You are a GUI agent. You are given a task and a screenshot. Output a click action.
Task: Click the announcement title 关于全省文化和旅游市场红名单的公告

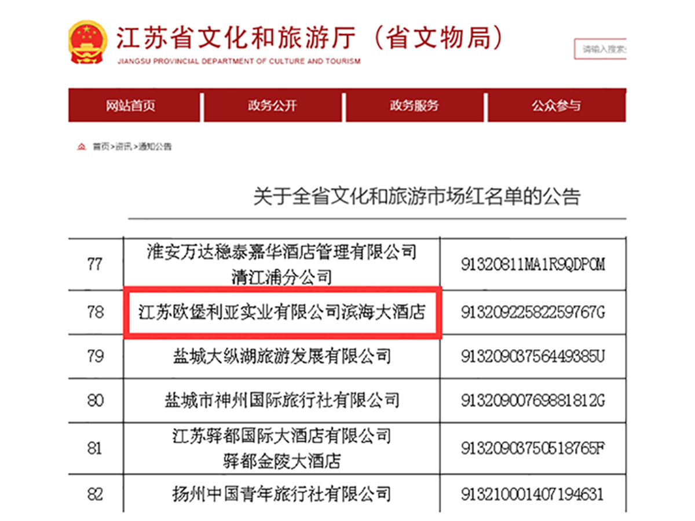click(x=417, y=196)
